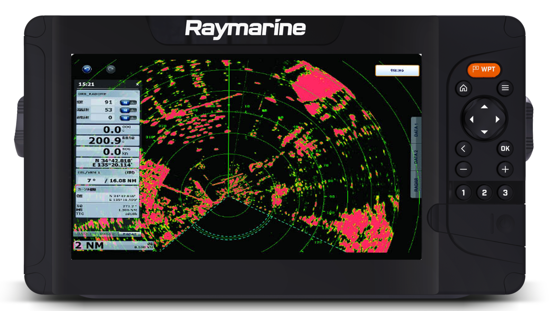The height and width of the screenshot is (311, 549).
Task: Tap the TTC value 2d10h
Action: 131,214
